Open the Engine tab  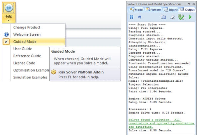tap(171, 10)
